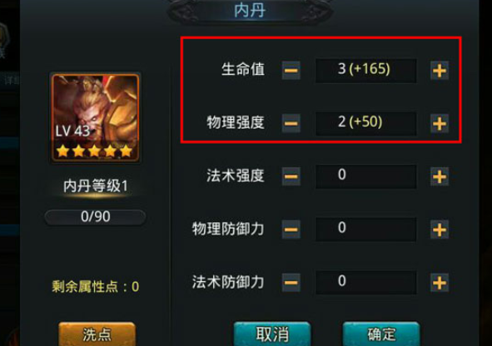The height and width of the screenshot is (346, 492).
Task: Decrease 生命值 with the minus icon
Action: pyautogui.click(x=291, y=70)
